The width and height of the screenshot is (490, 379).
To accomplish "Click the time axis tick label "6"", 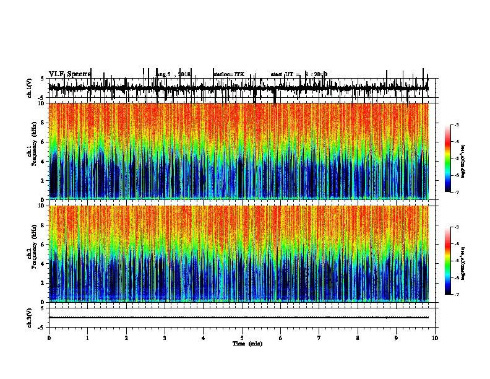I will click(x=281, y=338).
